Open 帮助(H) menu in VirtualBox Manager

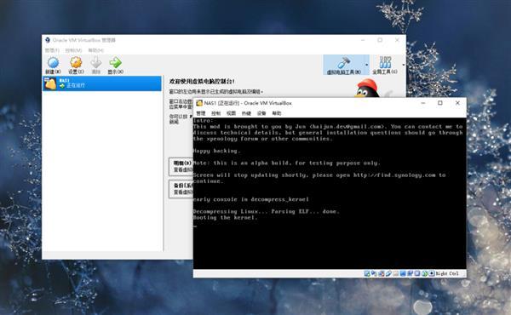tap(95, 50)
